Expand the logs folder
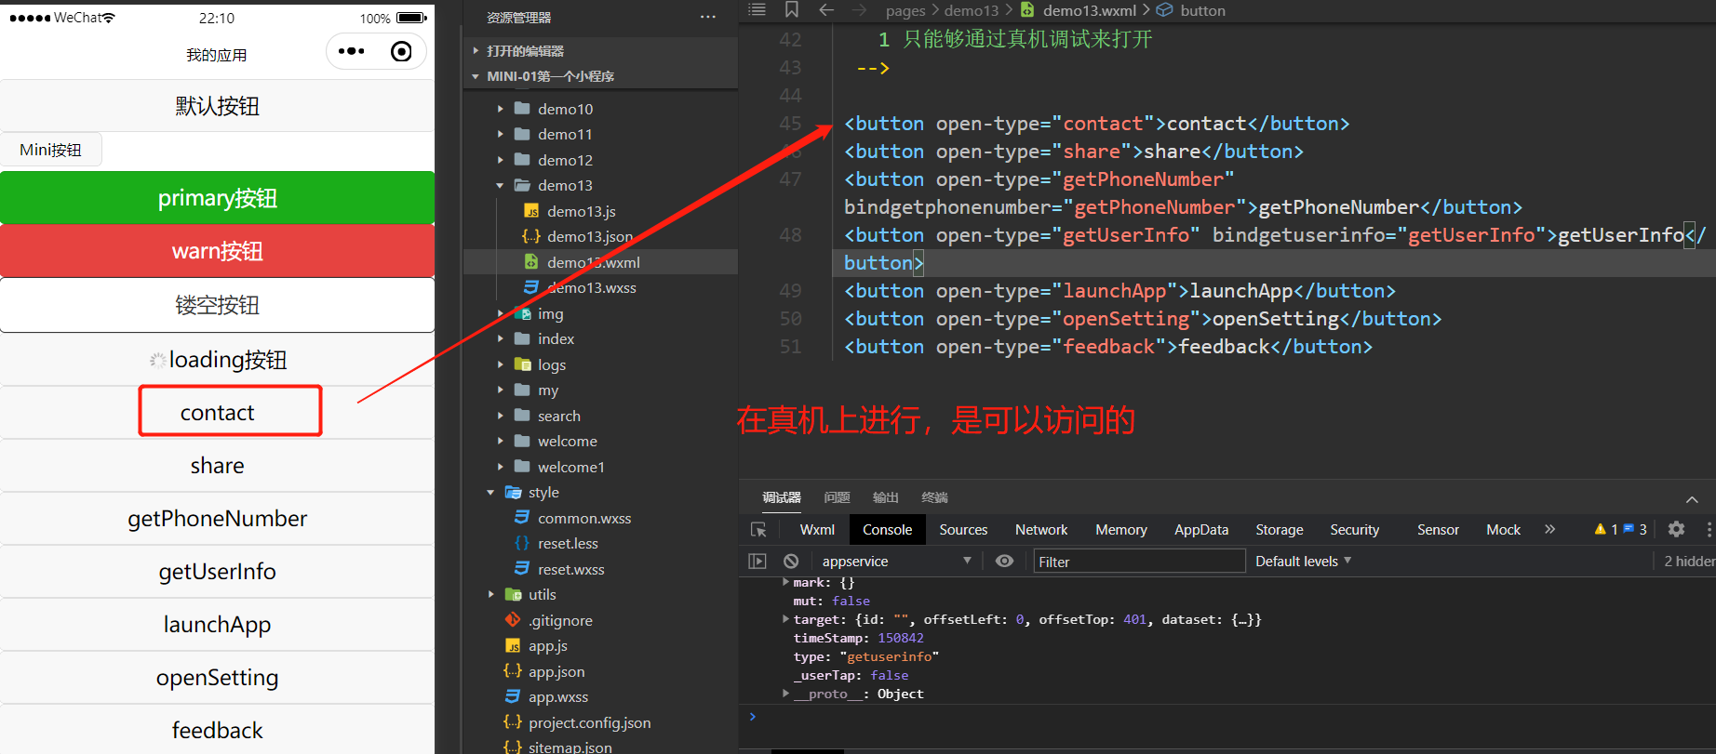The width and height of the screenshot is (1716, 754). pyautogui.click(x=551, y=364)
